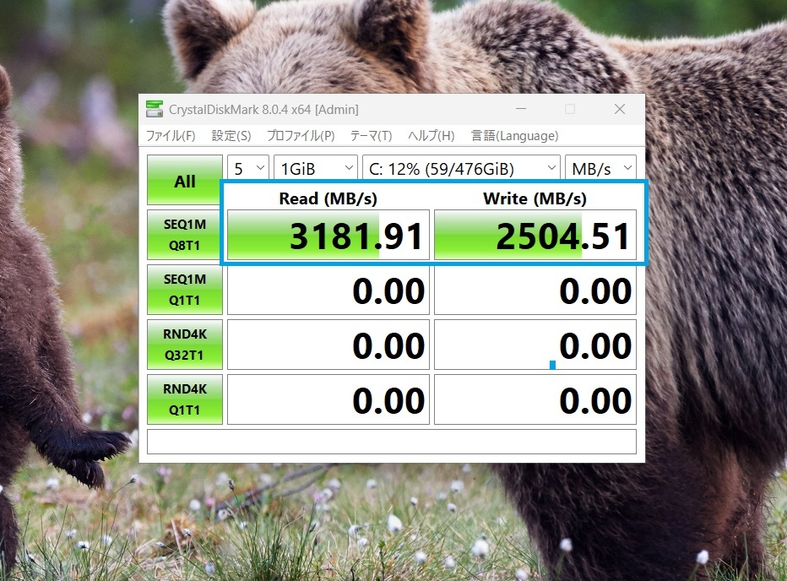Open the ヘルプ(H) menu
Image resolution: width=787 pixels, height=581 pixels.
431,136
